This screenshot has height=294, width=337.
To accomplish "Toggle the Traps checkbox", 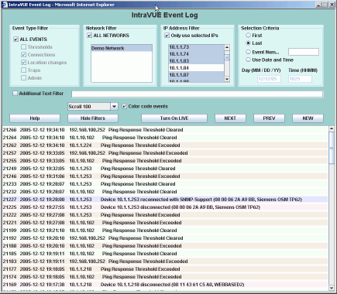I will (23, 70).
